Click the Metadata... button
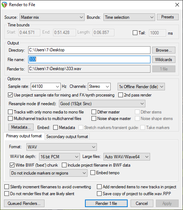Viewport: 183px width, 210px height. 21,127
